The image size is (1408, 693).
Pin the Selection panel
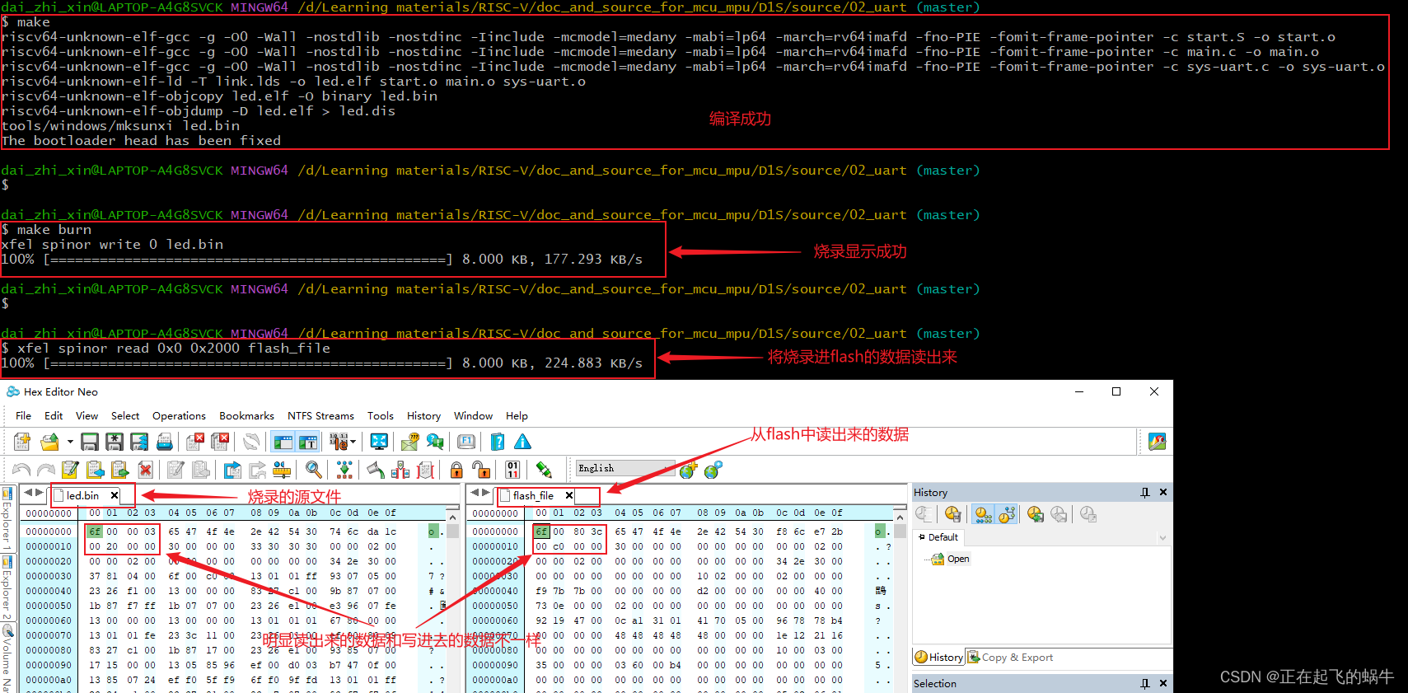(x=1144, y=683)
